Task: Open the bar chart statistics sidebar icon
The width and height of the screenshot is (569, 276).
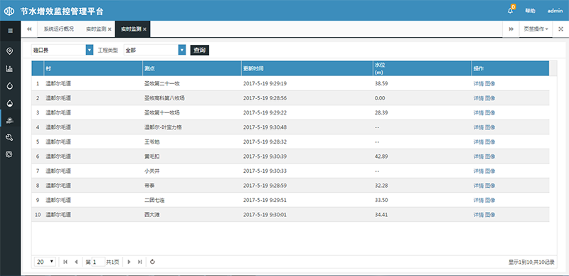Action: tap(10, 68)
